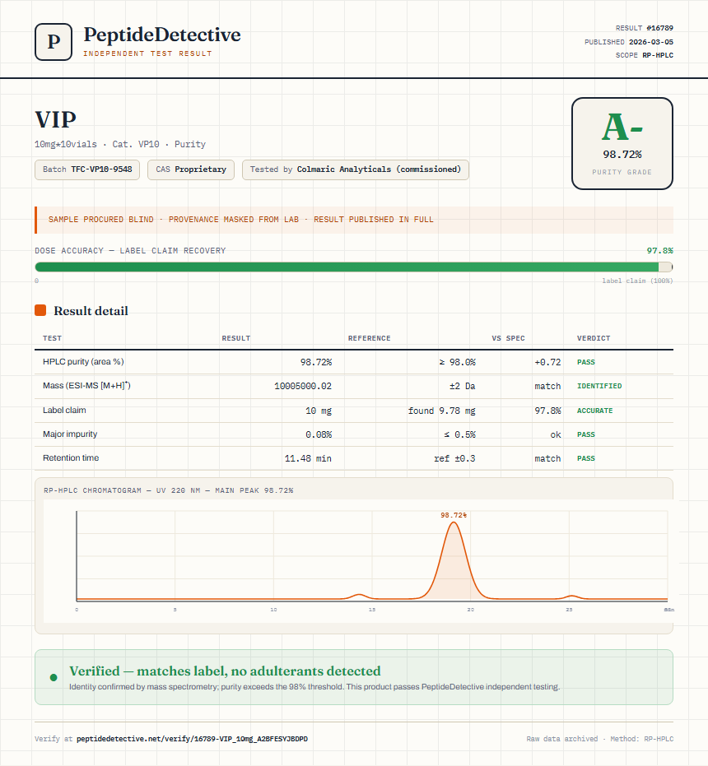The height and width of the screenshot is (766, 708).
Task: Click the INDEPENDENT TEST RESULT tagline
Action: [x=147, y=53]
